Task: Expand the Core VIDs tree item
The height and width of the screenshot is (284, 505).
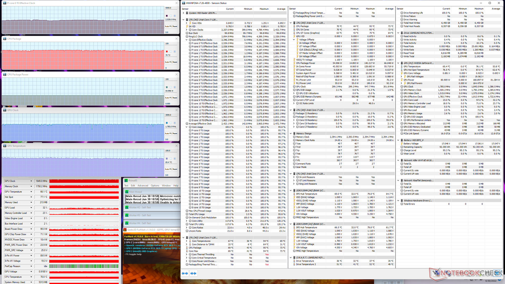Action: 186,23
